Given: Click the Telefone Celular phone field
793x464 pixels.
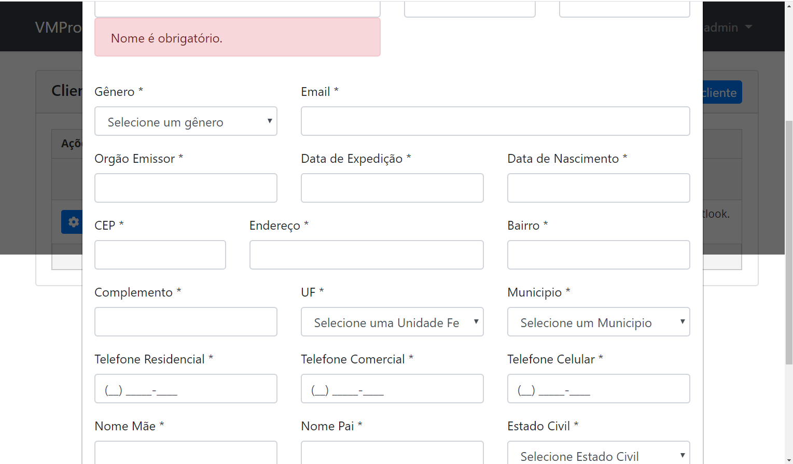Looking at the screenshot, I should [x=597, y=388].
